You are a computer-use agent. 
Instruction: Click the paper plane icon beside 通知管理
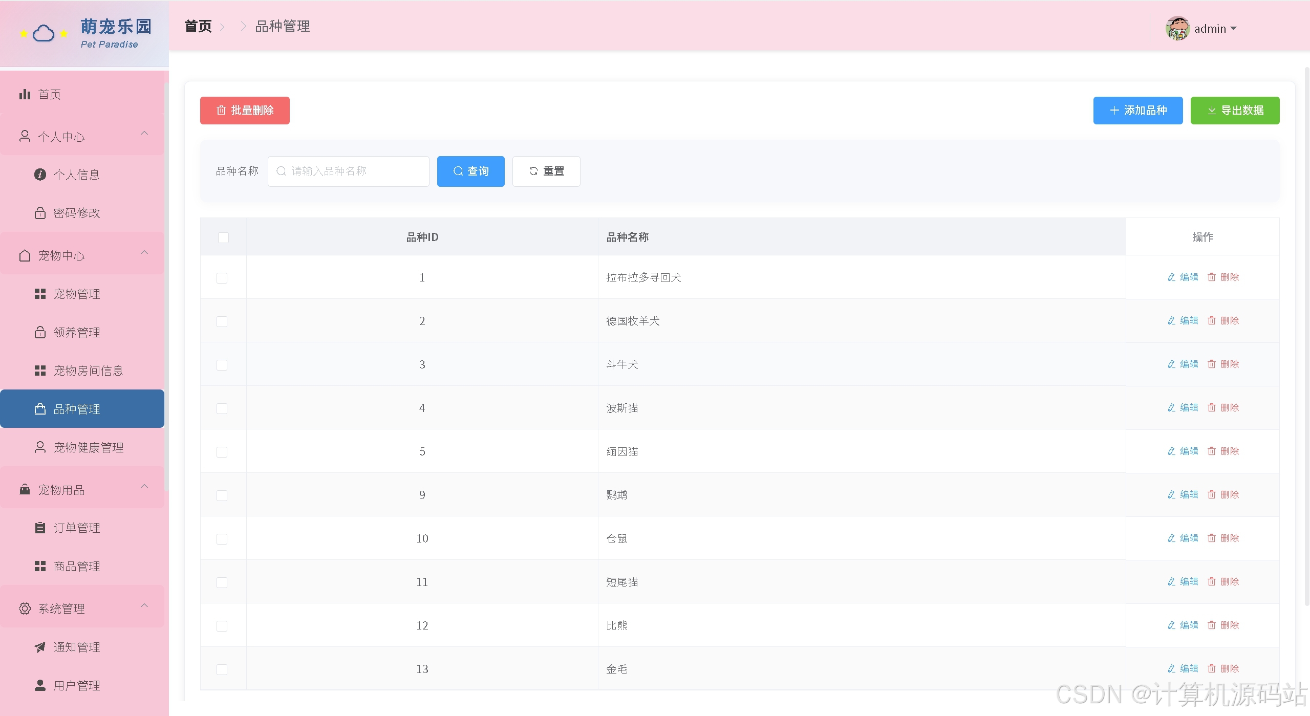click(x=40, y=647)
